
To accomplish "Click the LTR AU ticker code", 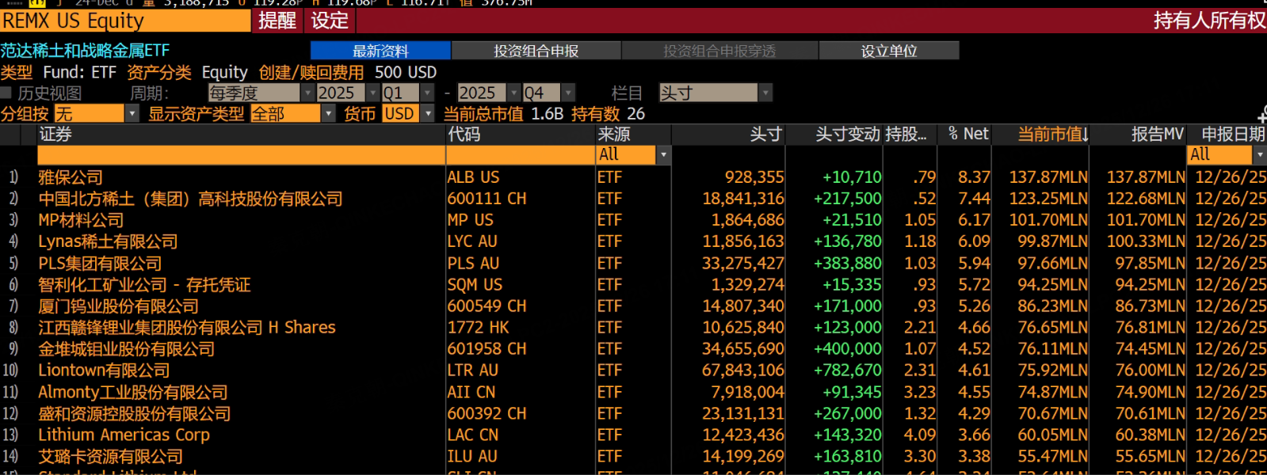I will coord(472,370).
